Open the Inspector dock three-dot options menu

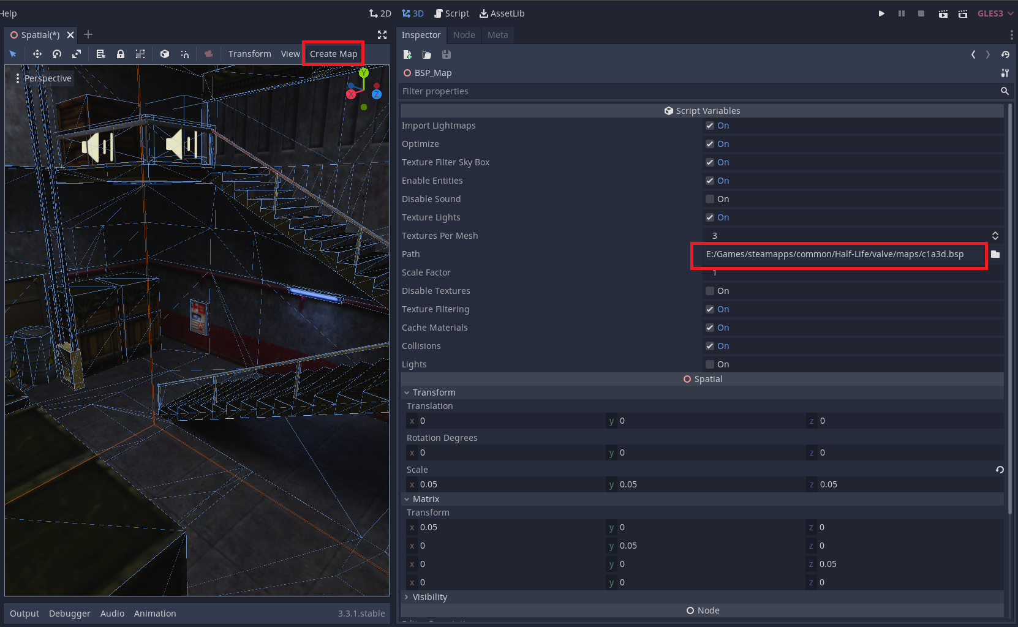pyautogui.click(x=1011, y=35)
